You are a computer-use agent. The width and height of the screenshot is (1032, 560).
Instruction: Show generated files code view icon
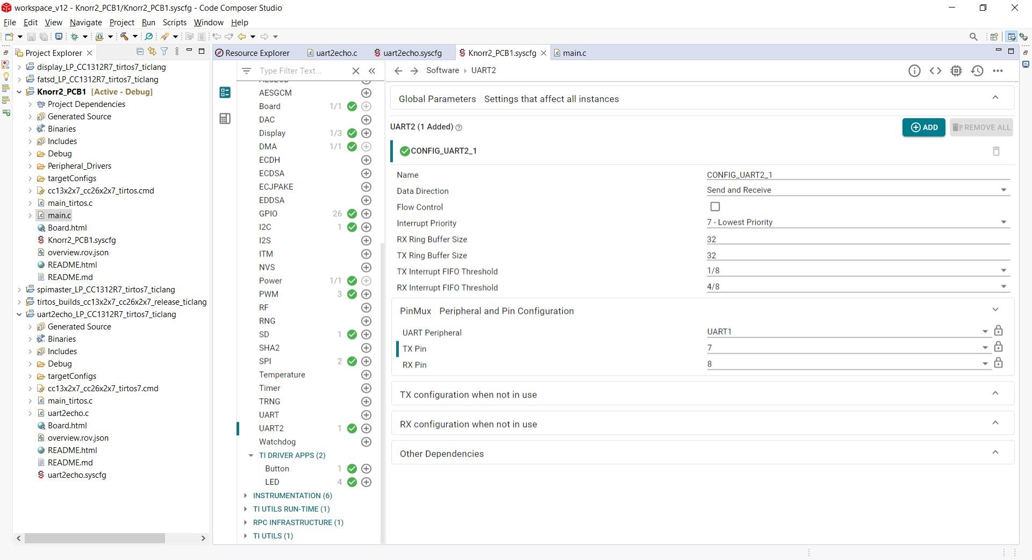click(x=935, y=71)
